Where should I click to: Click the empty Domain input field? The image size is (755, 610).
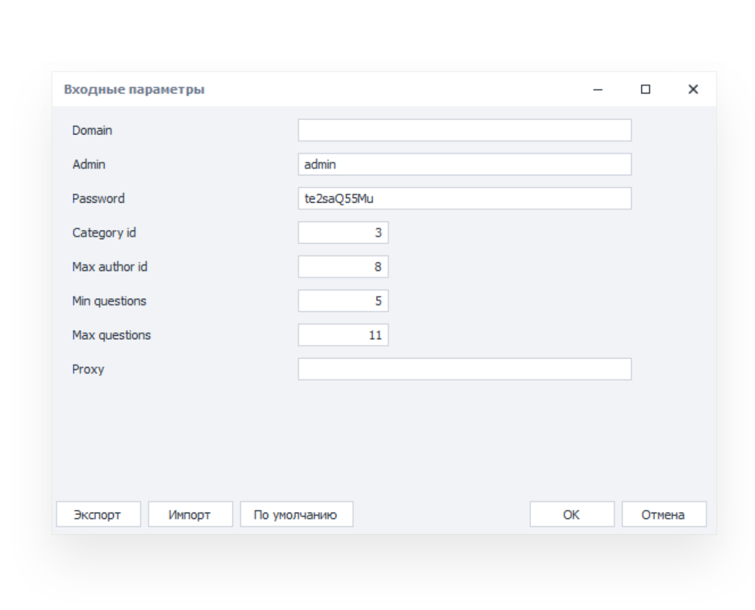coord(464,130)
